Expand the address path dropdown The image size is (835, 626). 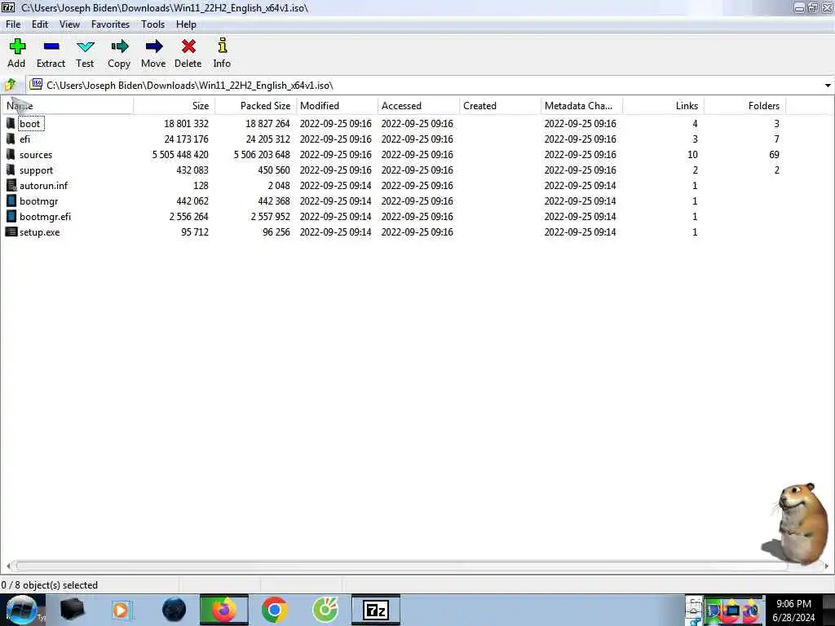tap(828, 85)
